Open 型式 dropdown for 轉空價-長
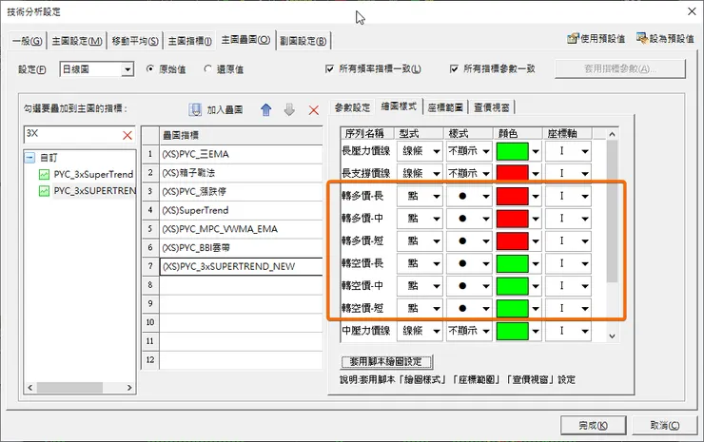 pyautogui.click(x=436, y=263)
